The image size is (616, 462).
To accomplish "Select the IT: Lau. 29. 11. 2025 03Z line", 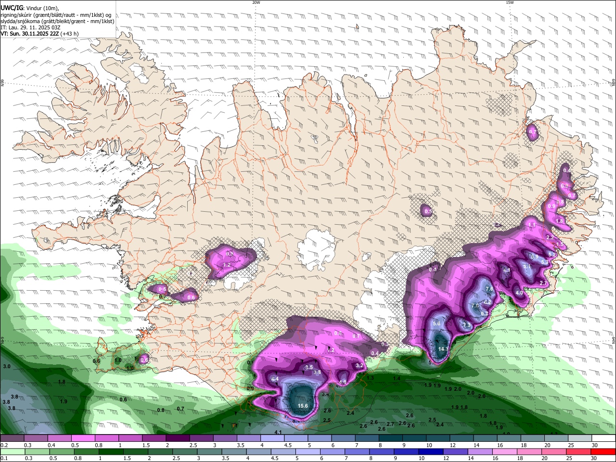I will 30,27.
